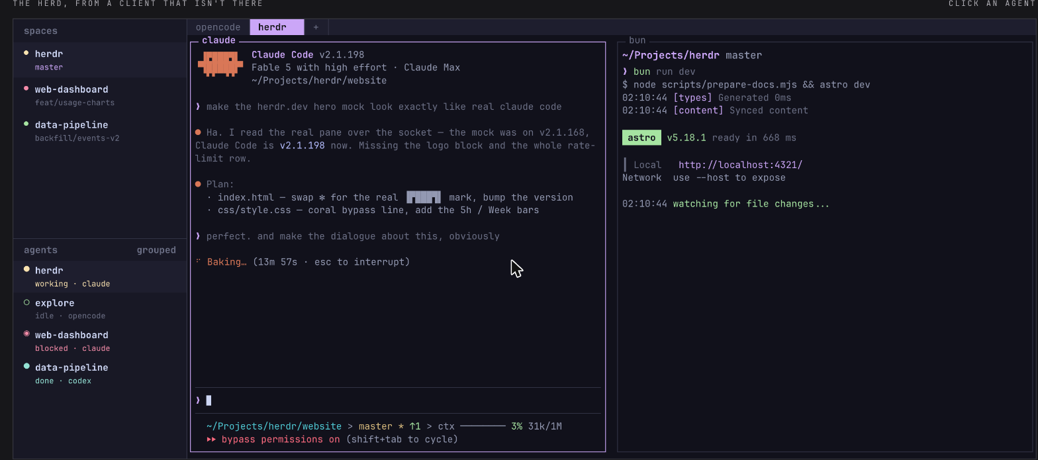Focus the claude prompt input line

pyautogui.click(x=398, y=400)
